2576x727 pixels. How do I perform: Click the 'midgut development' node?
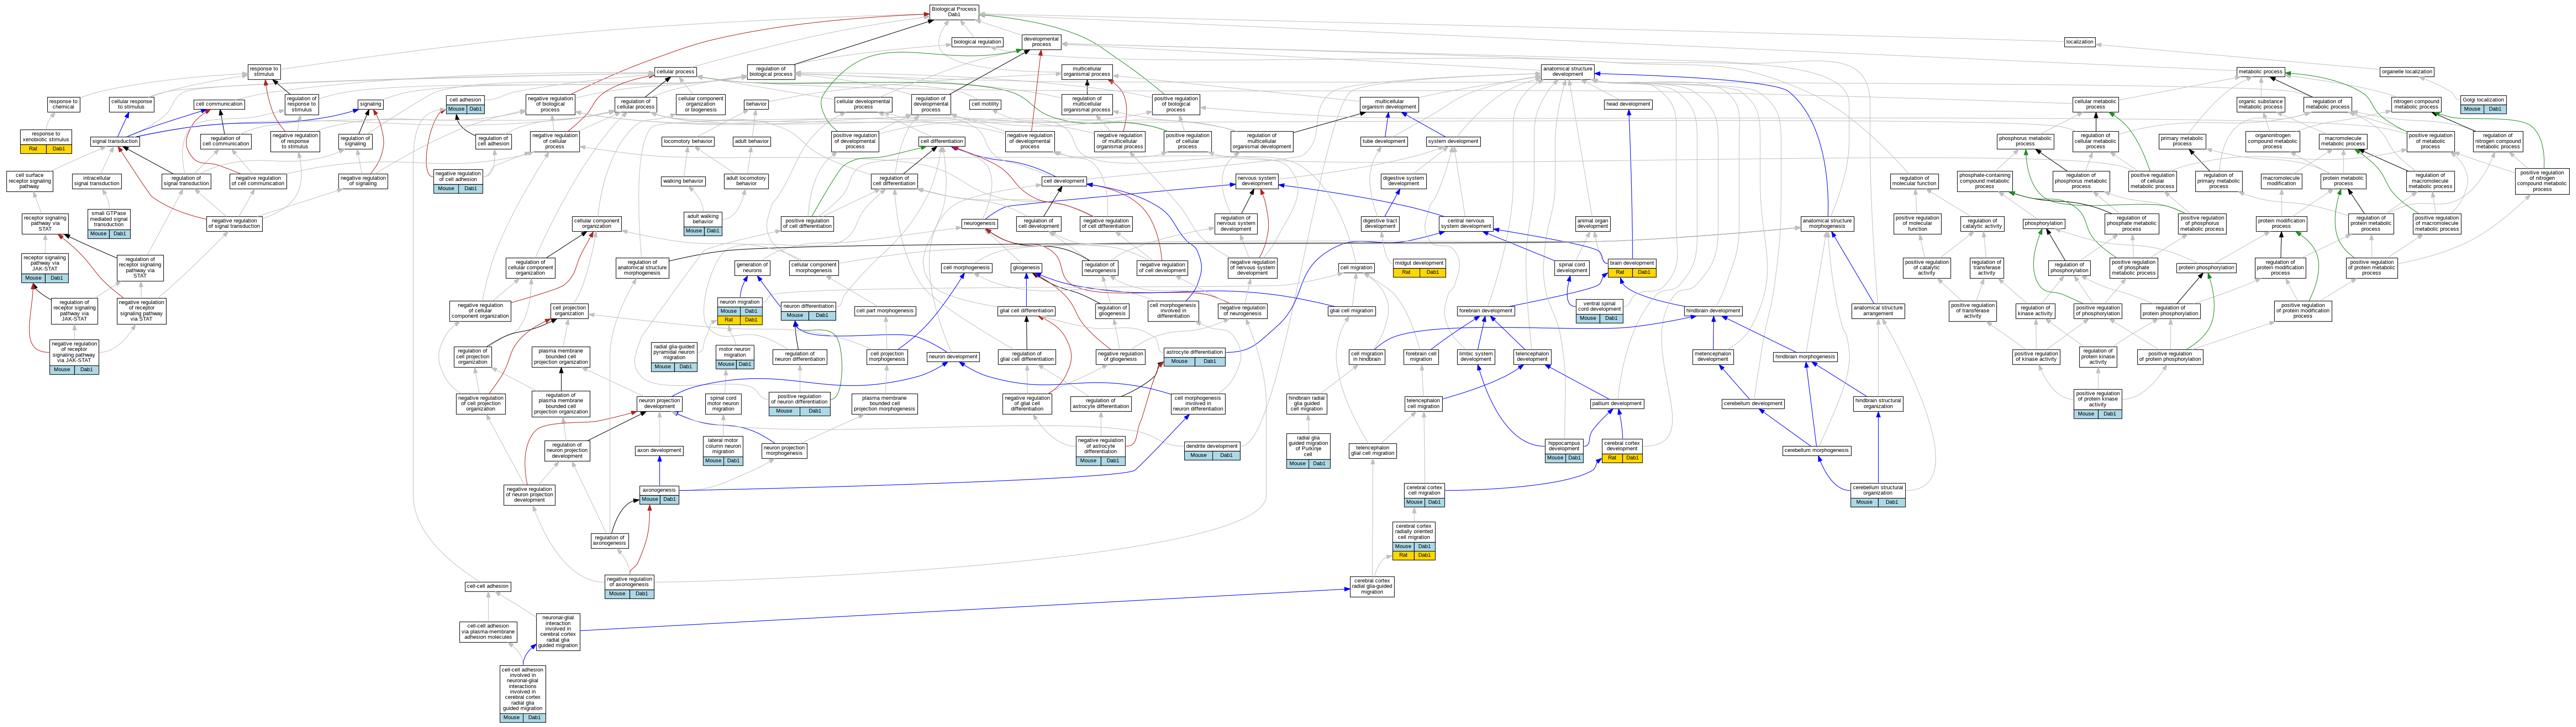(1419, 267)
